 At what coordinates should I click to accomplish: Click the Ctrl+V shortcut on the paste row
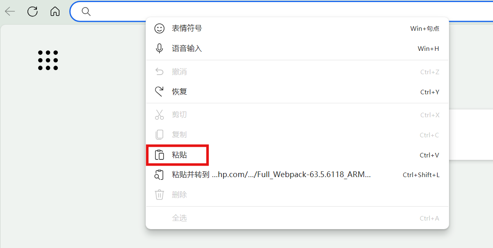(x=429, y=155)
